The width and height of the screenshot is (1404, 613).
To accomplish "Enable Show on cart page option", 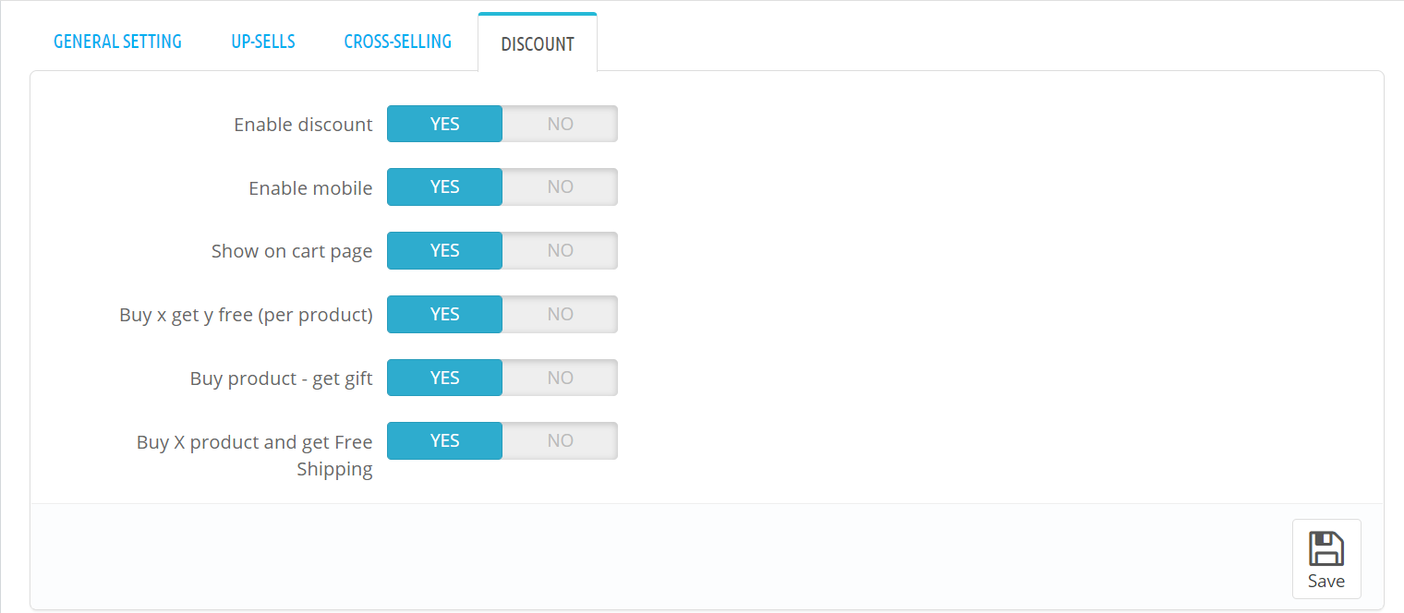I will click(444, 250).
